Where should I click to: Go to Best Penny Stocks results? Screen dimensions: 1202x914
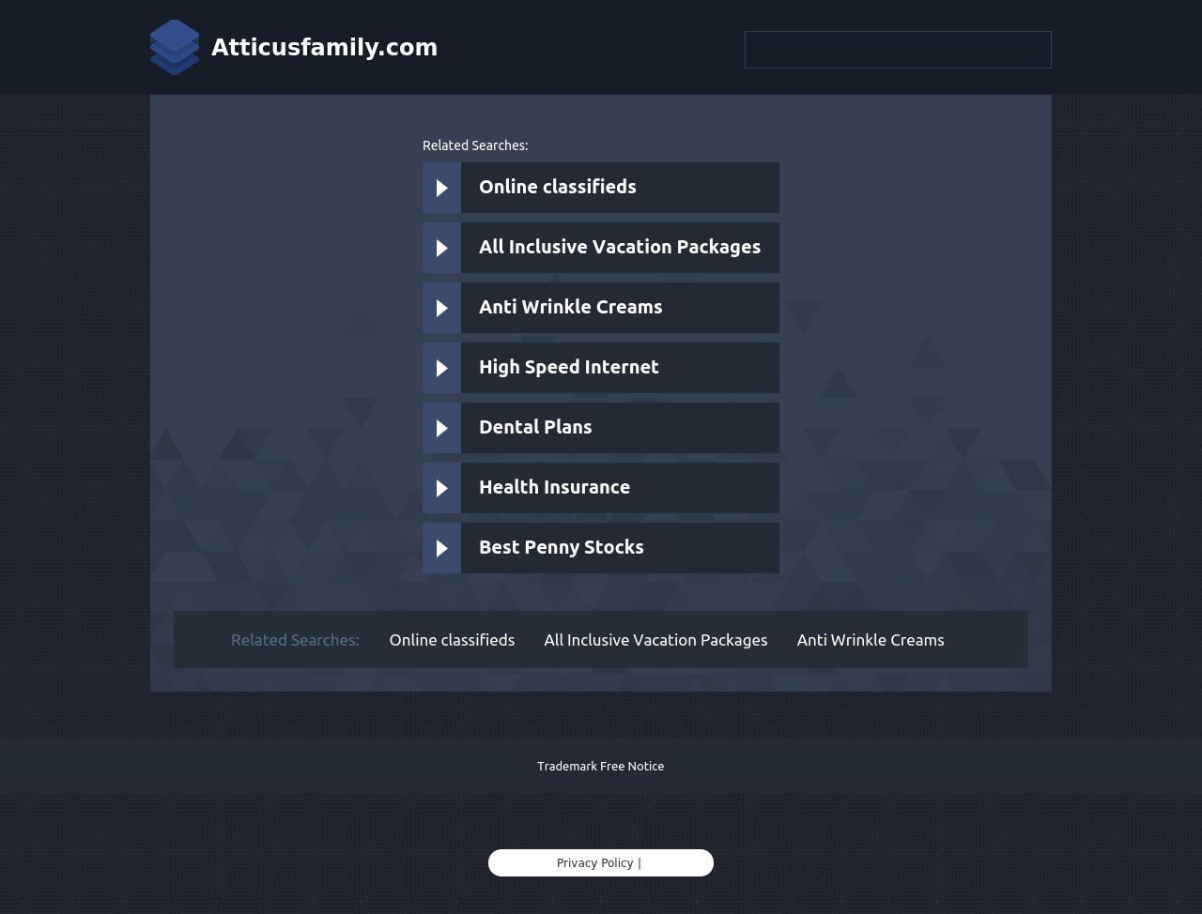click(561, 547)
